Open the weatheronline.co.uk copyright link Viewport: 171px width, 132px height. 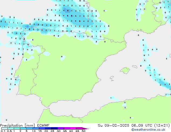148,130
